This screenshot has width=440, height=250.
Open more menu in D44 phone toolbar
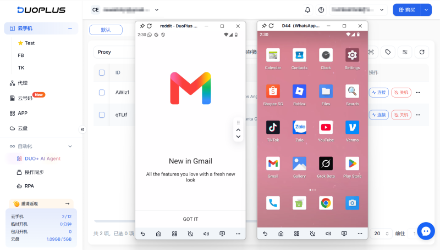coord(360,234)
